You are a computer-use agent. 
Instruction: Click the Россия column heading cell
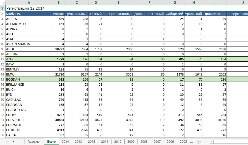click(x=58, y=14)
